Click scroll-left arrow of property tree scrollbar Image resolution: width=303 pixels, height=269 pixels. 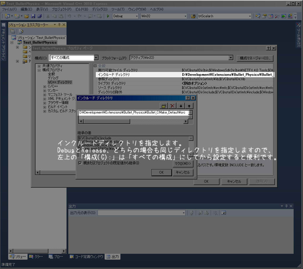(38, 172)
